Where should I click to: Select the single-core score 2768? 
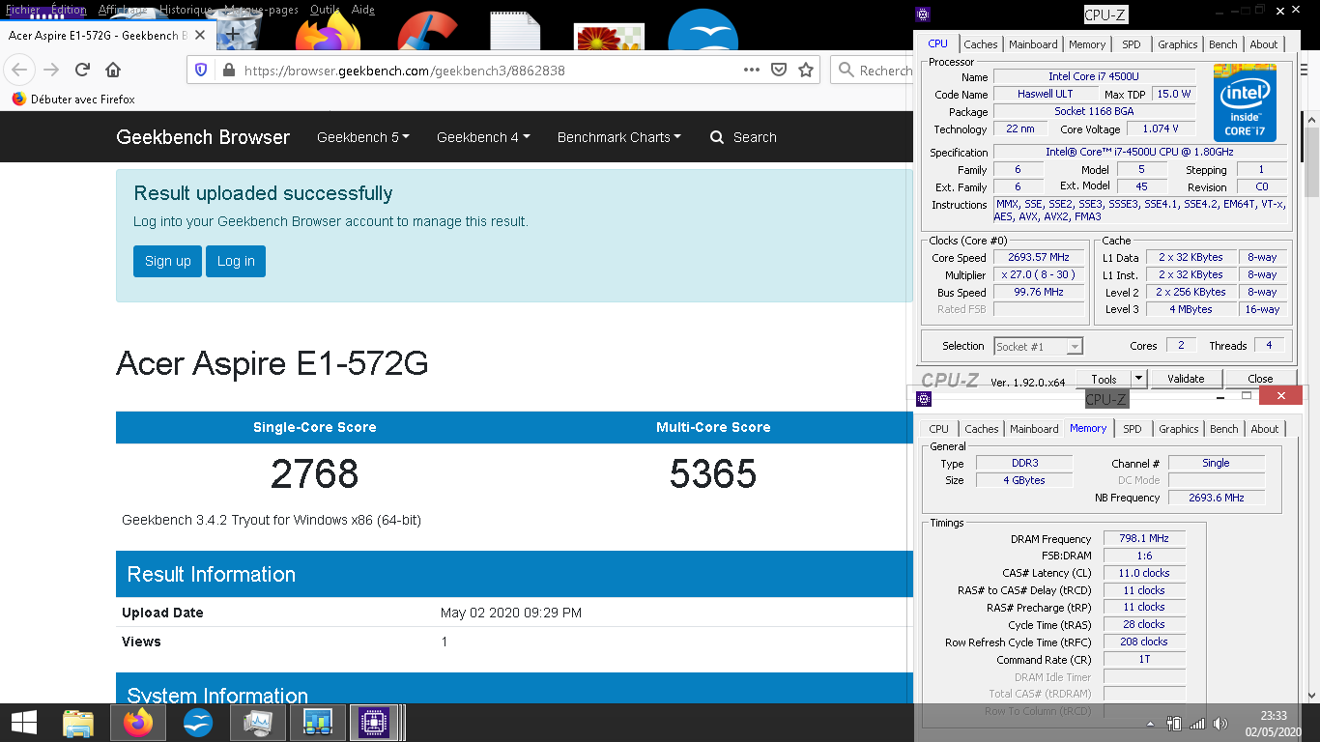(x=314, y=473)
